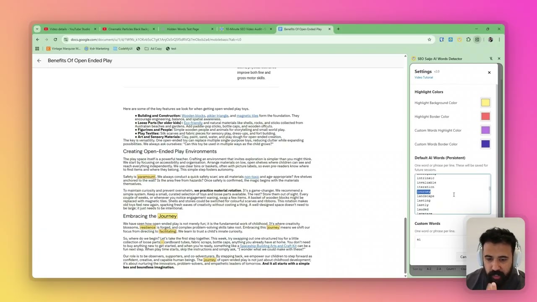
Task: Open the Chrome profile avatar
Action: [x=490, y=39]
